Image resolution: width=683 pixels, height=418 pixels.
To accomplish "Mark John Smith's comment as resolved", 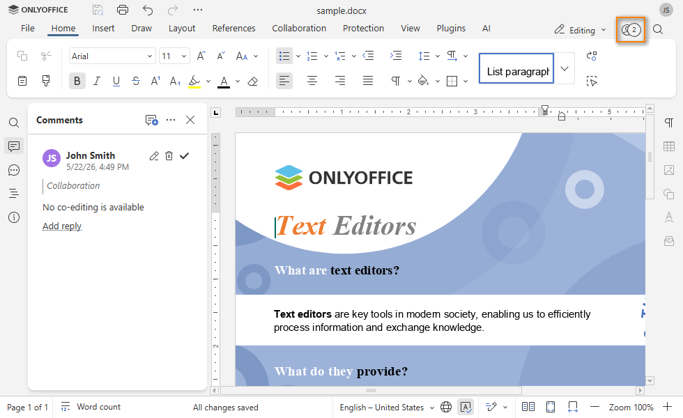I will click(184, 156).
